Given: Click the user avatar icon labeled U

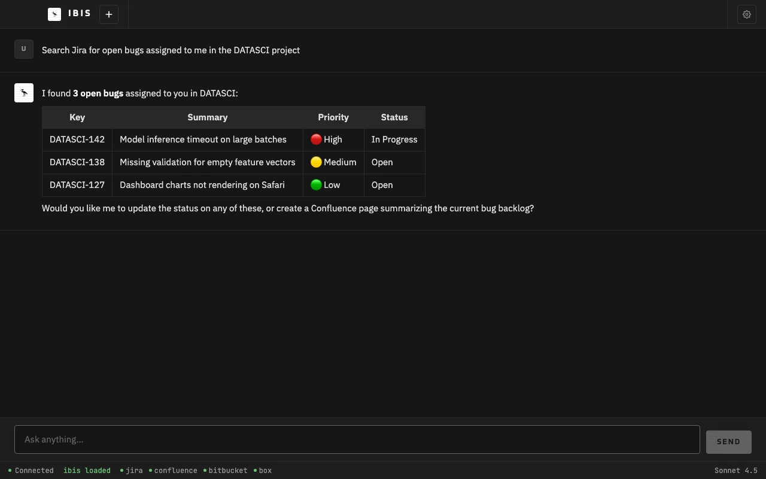Looking at the screenshot, I should click(x=24, y=49).
